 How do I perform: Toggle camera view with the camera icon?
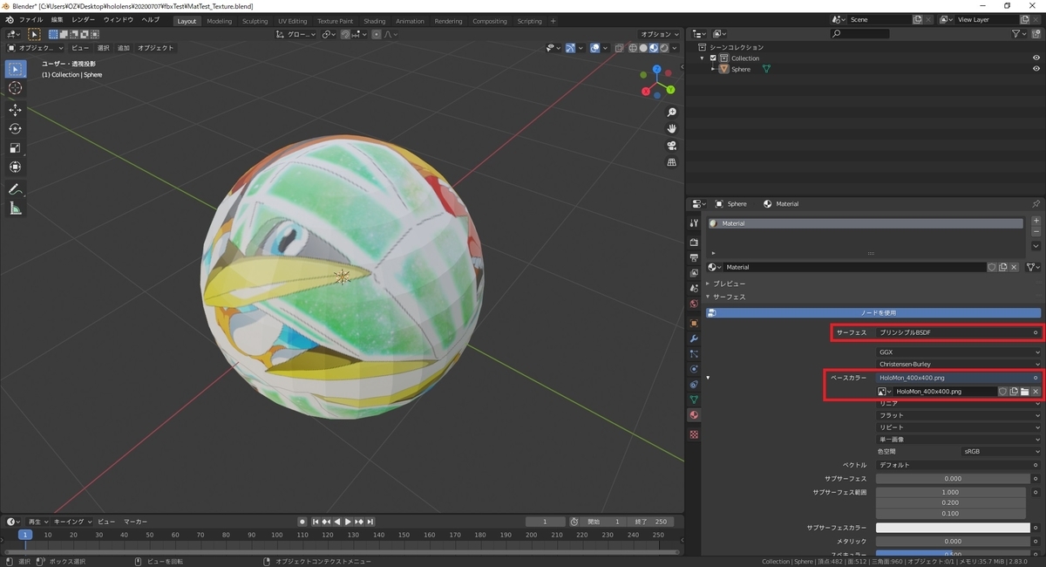672,146
